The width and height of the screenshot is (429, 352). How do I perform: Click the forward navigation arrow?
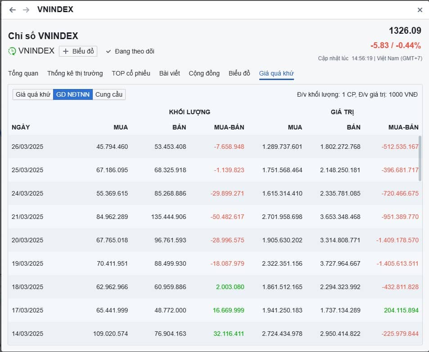click(x=25, y=9)
